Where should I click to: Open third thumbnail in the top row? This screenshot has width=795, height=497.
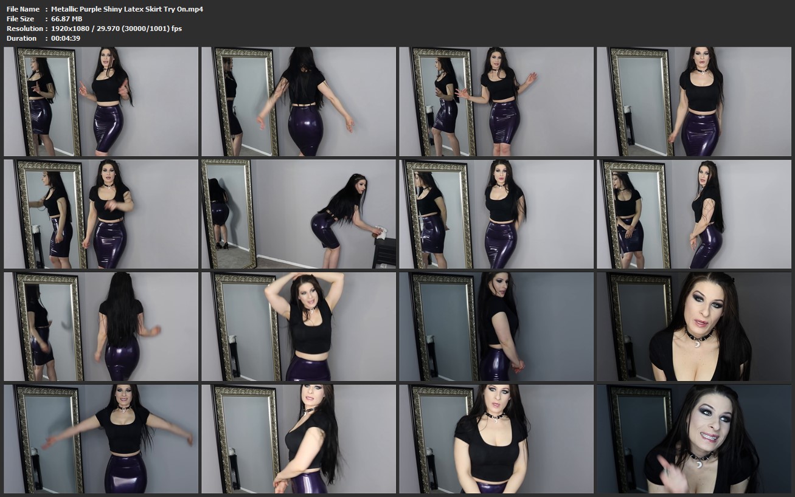496,101
